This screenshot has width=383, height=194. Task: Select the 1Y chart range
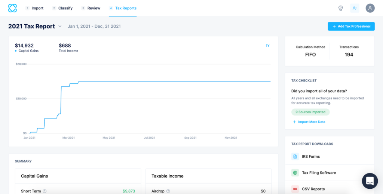267,46
